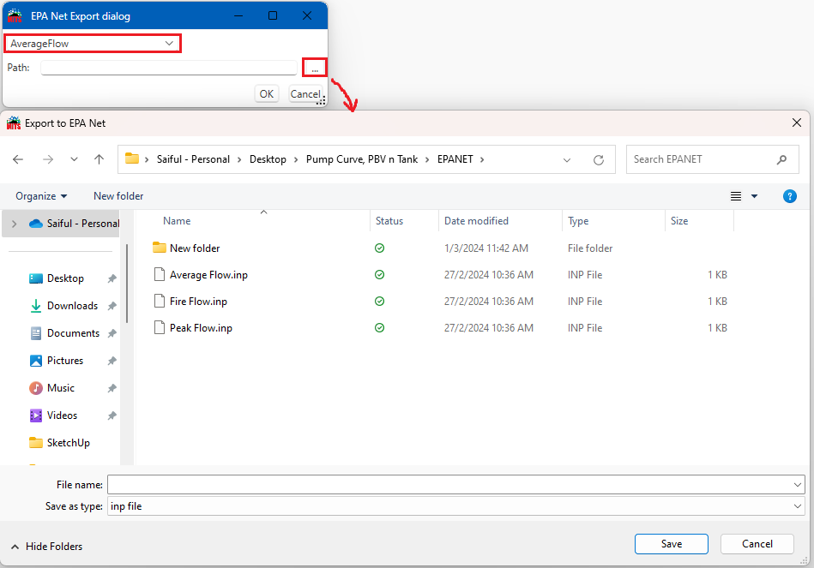Navigate to Desktop breadcrumb

pyautogui.click(x=268, y=159)
